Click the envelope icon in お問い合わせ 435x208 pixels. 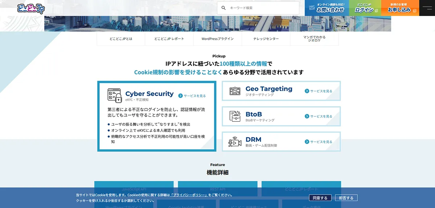[x=312, y=8]
